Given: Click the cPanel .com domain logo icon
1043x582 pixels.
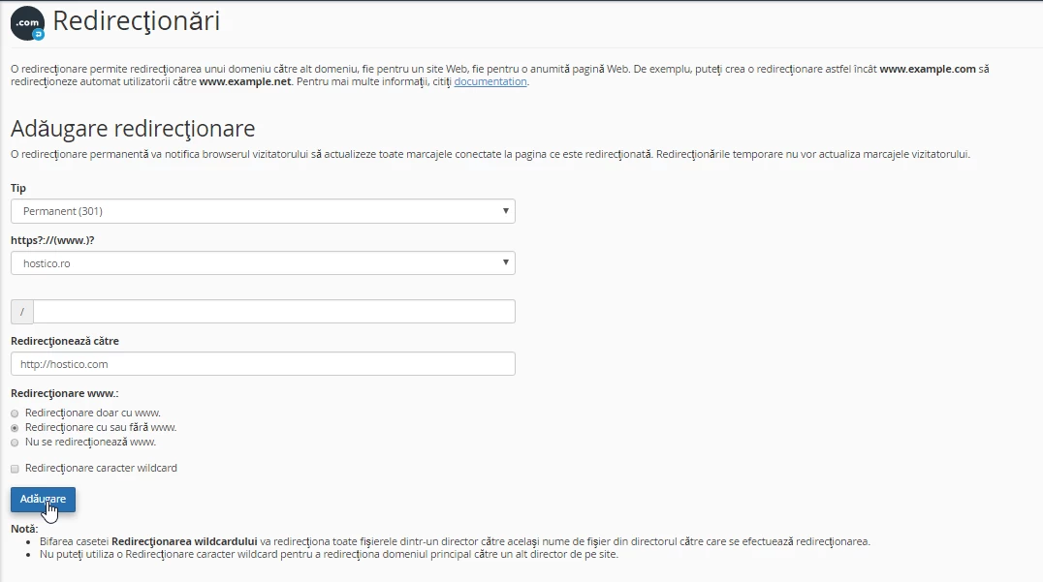Looking at the screenshot, I should click(x=26, y=22).
